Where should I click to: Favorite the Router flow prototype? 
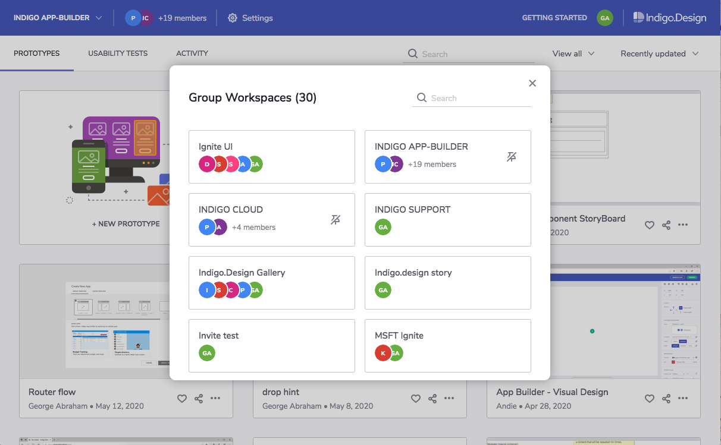[x=182, y=399]
